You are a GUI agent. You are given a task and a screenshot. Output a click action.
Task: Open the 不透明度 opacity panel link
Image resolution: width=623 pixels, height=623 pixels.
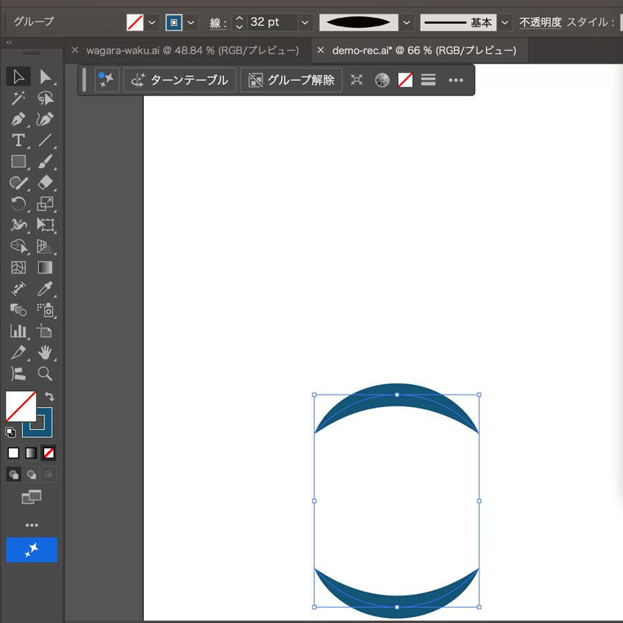coord(541,22)
